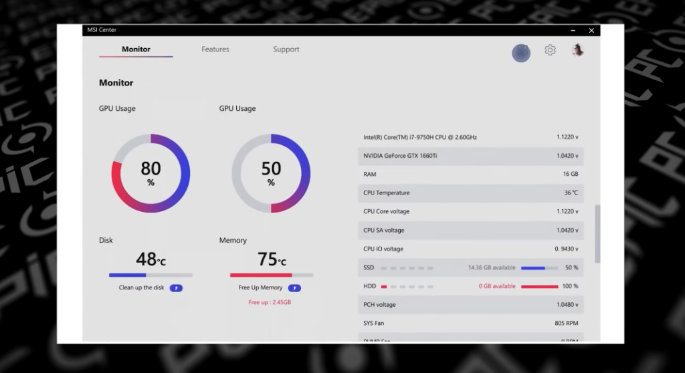Click the 0 GB available text
The image size is (685, 373).
tap(497, 286)
